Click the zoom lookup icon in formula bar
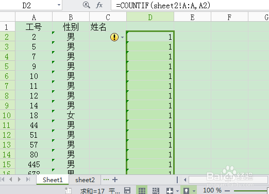 click(86, 5)
